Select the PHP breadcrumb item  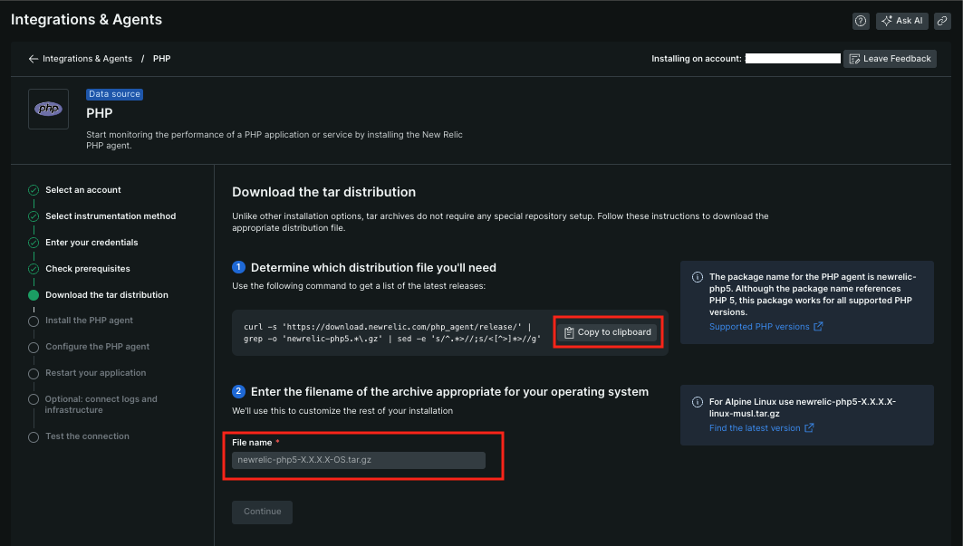coord(161,59)
